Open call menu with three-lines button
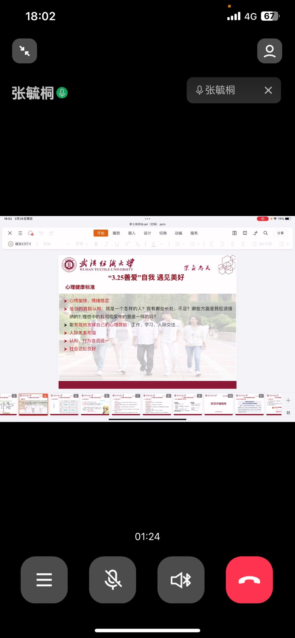The image size is (295, 638). point(44,580)
